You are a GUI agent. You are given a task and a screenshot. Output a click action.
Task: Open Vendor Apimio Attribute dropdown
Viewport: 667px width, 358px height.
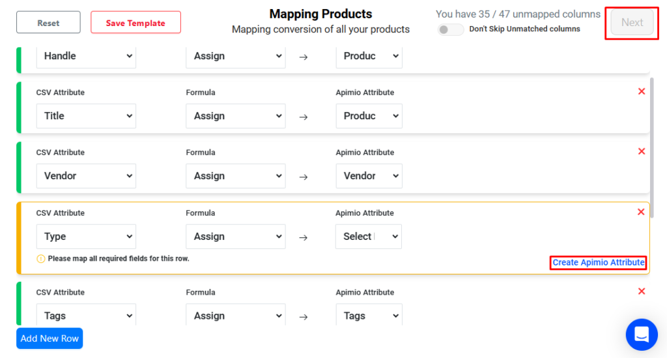coord(369,176)
